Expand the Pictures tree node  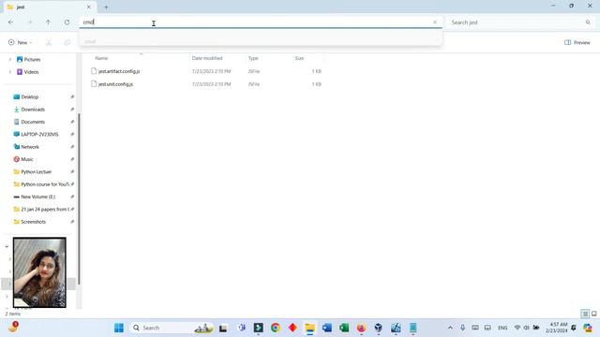[10, 60]
